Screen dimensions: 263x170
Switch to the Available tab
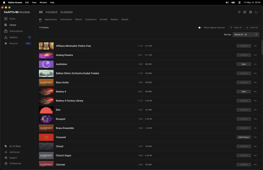click(67, 12)
